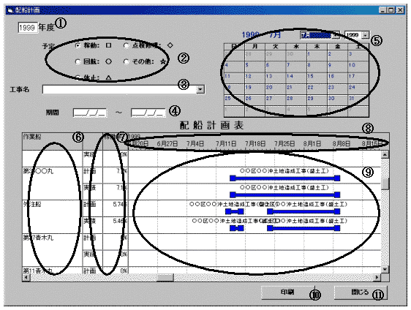Open the 工事名 dropdown list

(200, 89)
